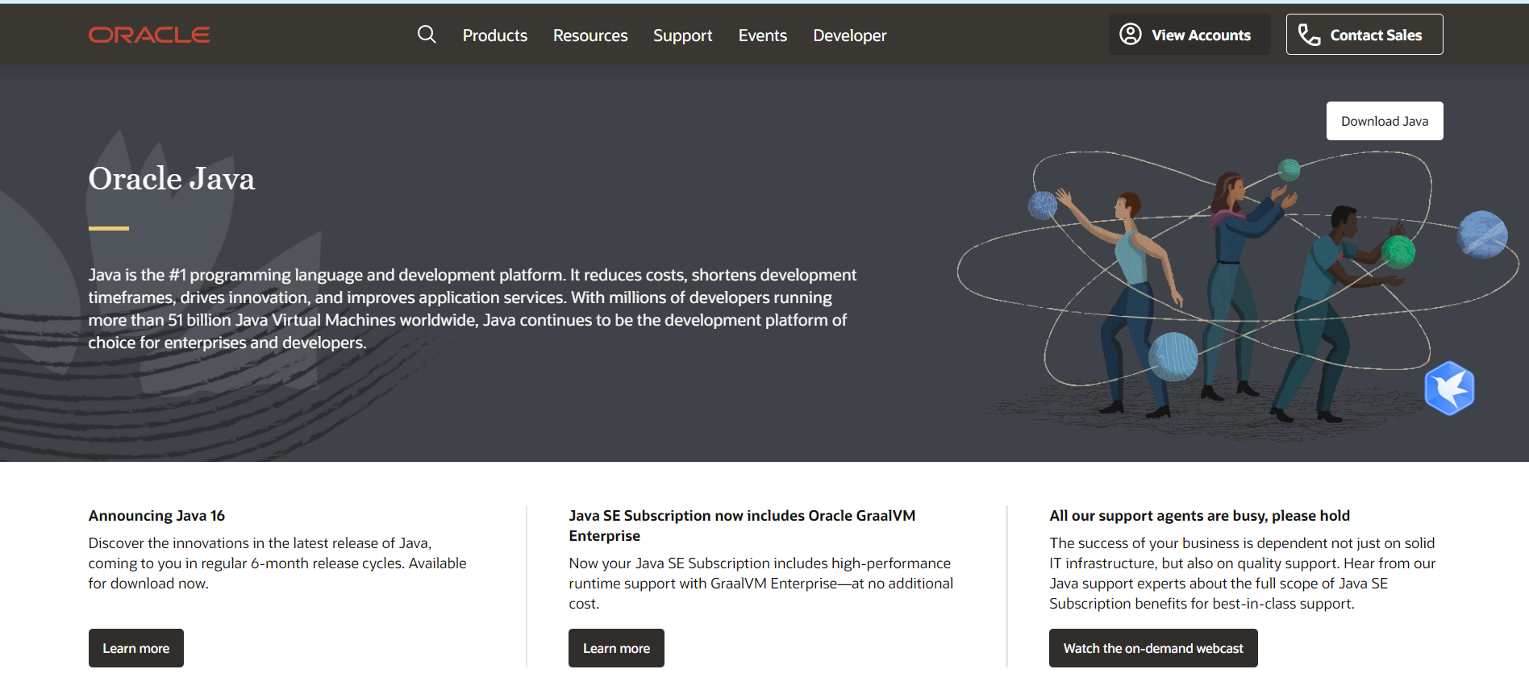
Task: Click Java SE Subscription GraalVM Enterprise heading
Action: click(x=742, y=526)
